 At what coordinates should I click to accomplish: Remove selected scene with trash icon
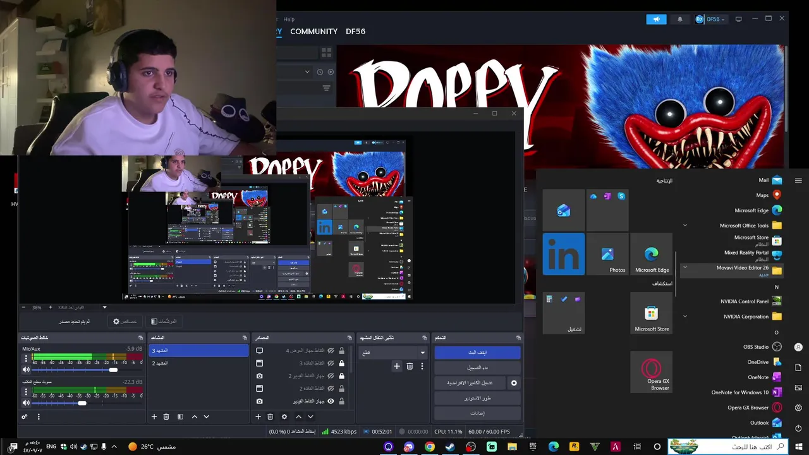[166, 416]
